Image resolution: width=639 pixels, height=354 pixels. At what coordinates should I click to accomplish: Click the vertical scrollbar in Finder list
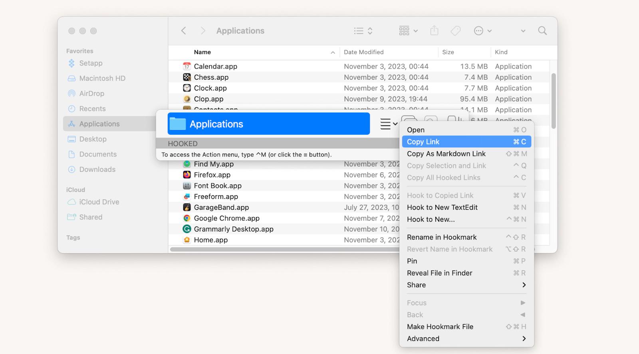[x=554, y=101]
